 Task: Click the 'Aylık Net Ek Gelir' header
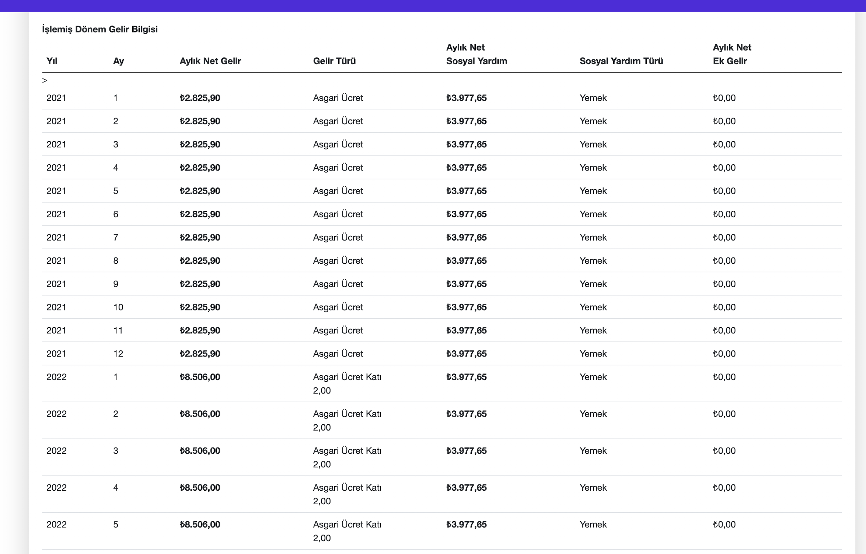(732, 55)
